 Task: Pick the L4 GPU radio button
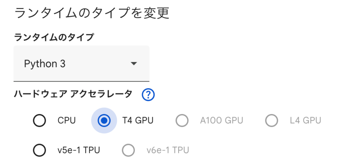pyautogui.click(x=271, y=121)
